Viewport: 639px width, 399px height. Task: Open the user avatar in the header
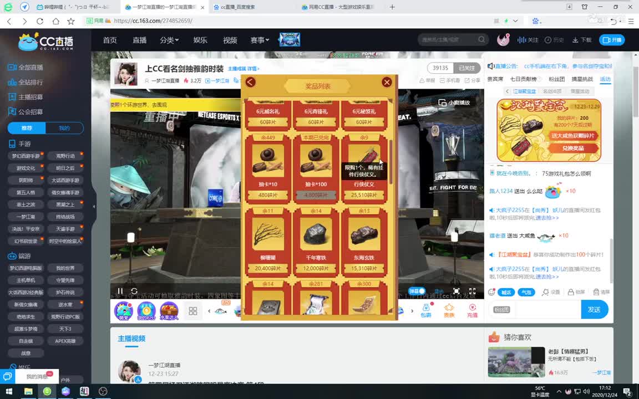point(503,39)
